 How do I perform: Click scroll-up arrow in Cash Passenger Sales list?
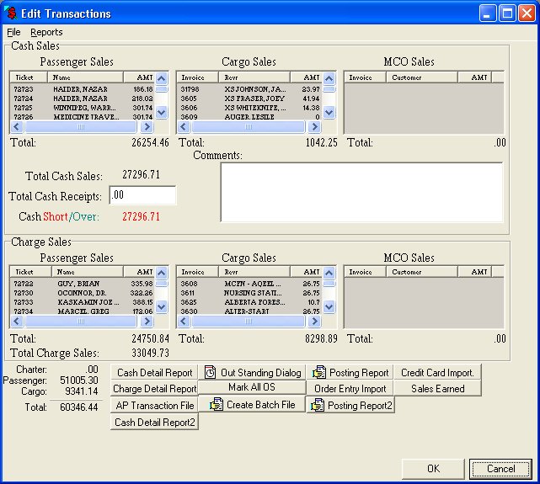tap(162, 79)
